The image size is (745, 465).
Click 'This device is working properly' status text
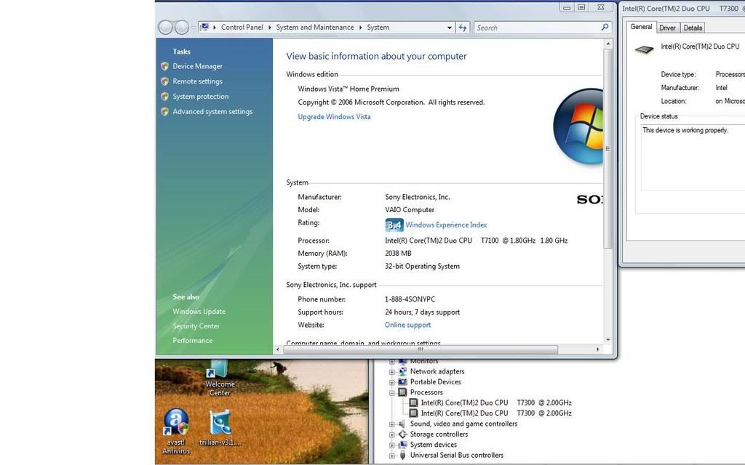click(x=685, y=130)
